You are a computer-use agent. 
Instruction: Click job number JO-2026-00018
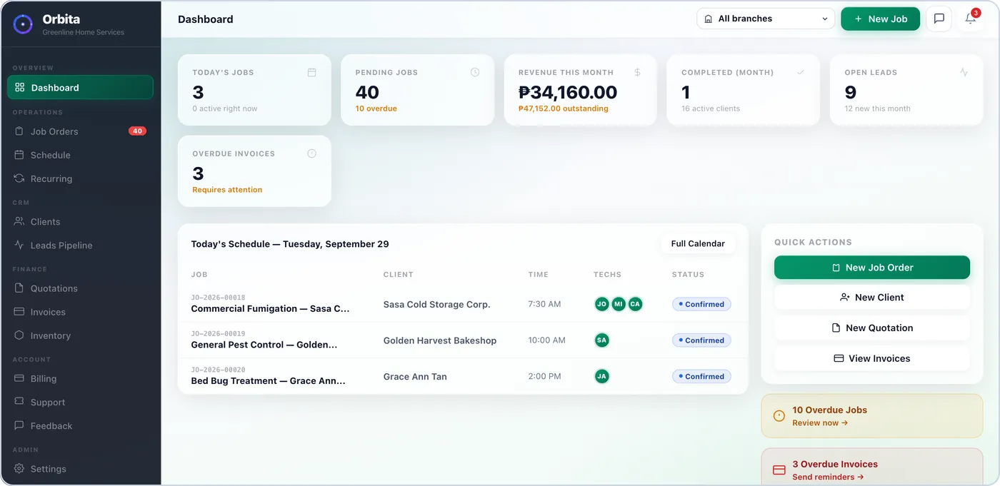pyautogui.click(x=218, y=298)
